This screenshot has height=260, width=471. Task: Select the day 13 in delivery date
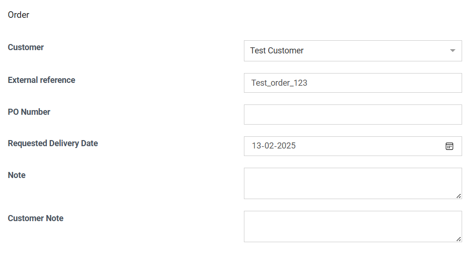(257, 146)
